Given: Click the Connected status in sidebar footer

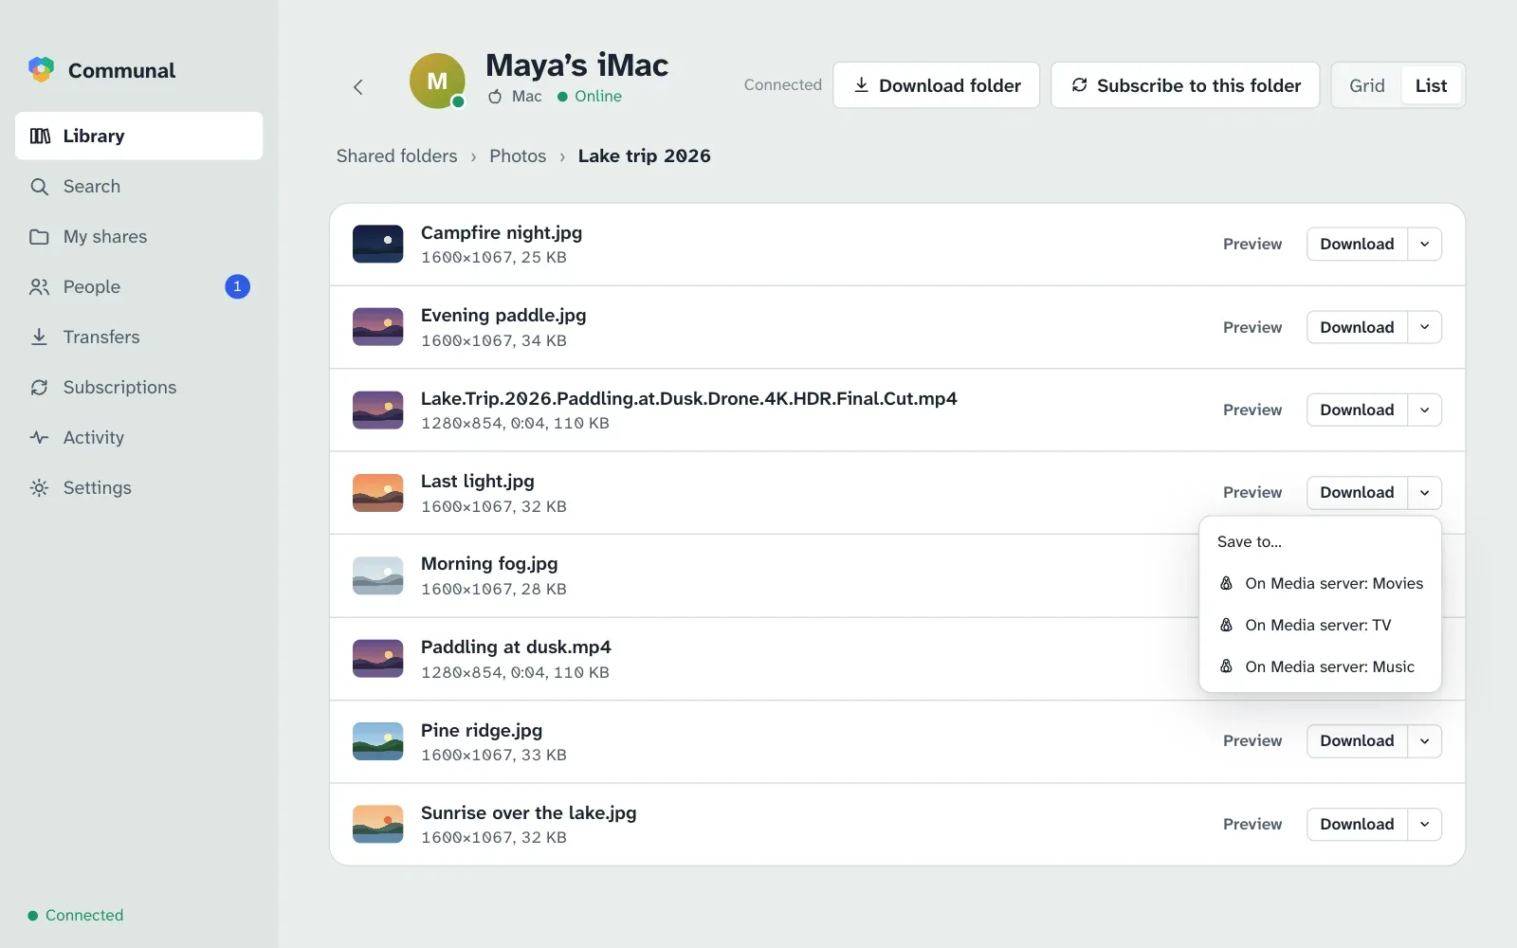Looking at the screenshot, I should tap(76, 915).
